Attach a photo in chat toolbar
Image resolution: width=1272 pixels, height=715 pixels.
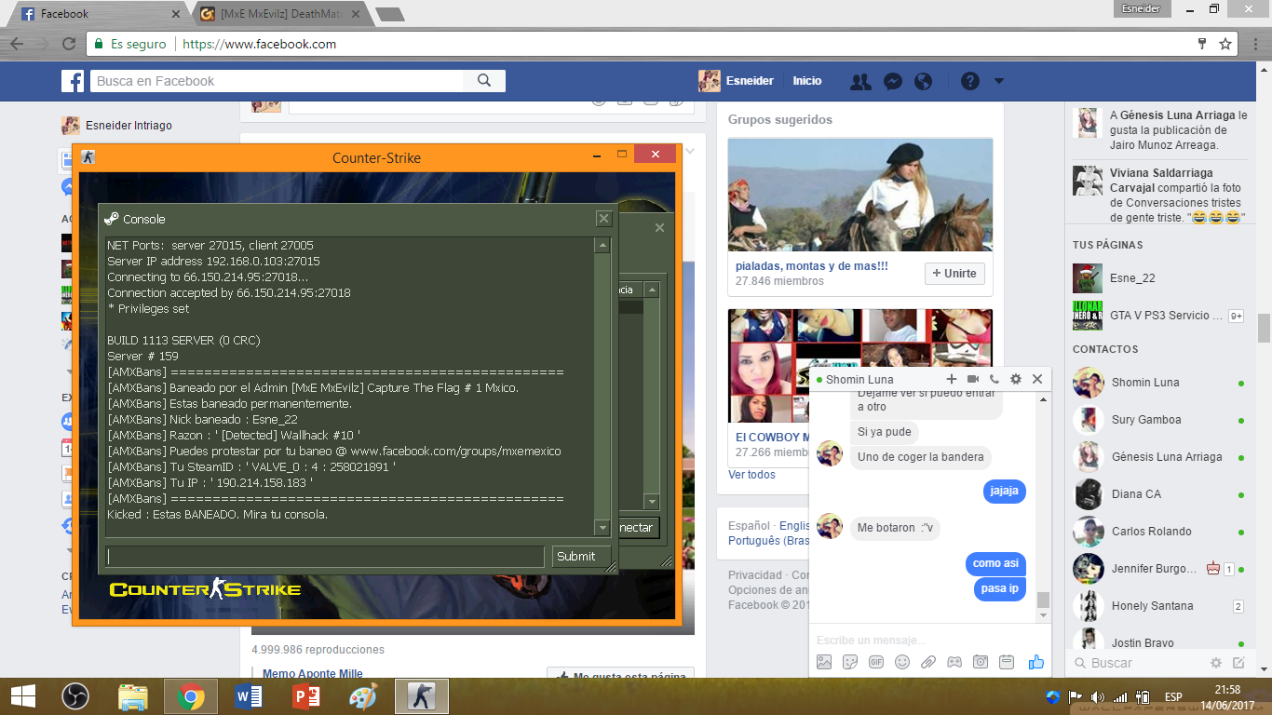tap(824, 662)
